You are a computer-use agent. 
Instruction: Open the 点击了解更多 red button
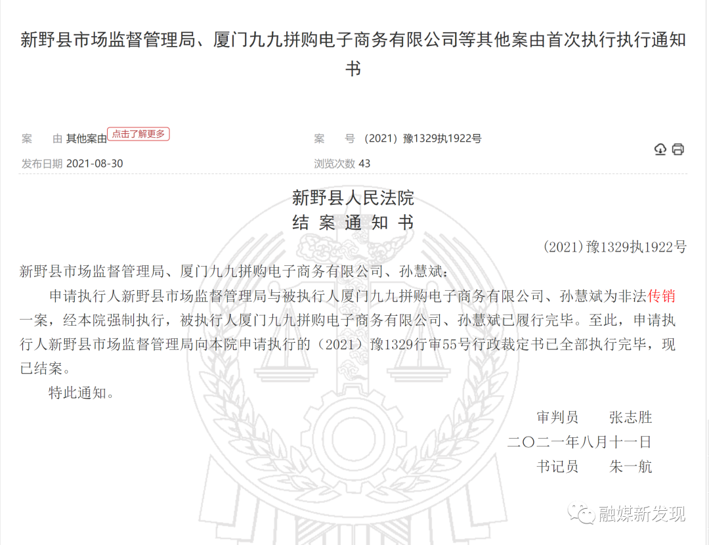pyautogui.click(x=139, y=134)
